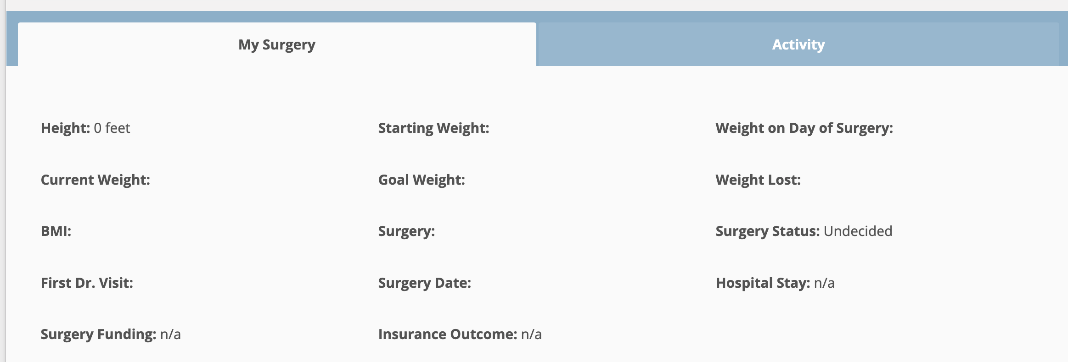Click Hospital Stay n/a entry
Image resolution: width=1068 pixels, height=362 pixels.
(775, 283)
